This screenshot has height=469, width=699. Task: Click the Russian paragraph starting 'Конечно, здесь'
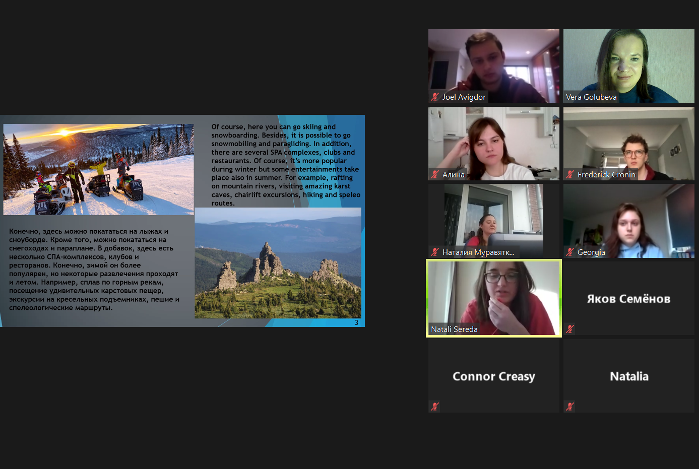94,270
